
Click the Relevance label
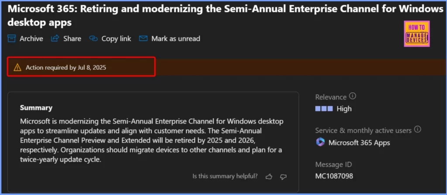pyautogui.click(x=331, y=97)
